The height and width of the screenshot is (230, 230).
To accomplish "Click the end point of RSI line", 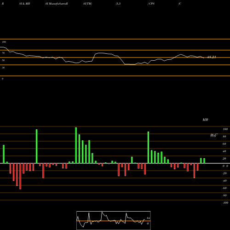I will [x=204, y=58].
